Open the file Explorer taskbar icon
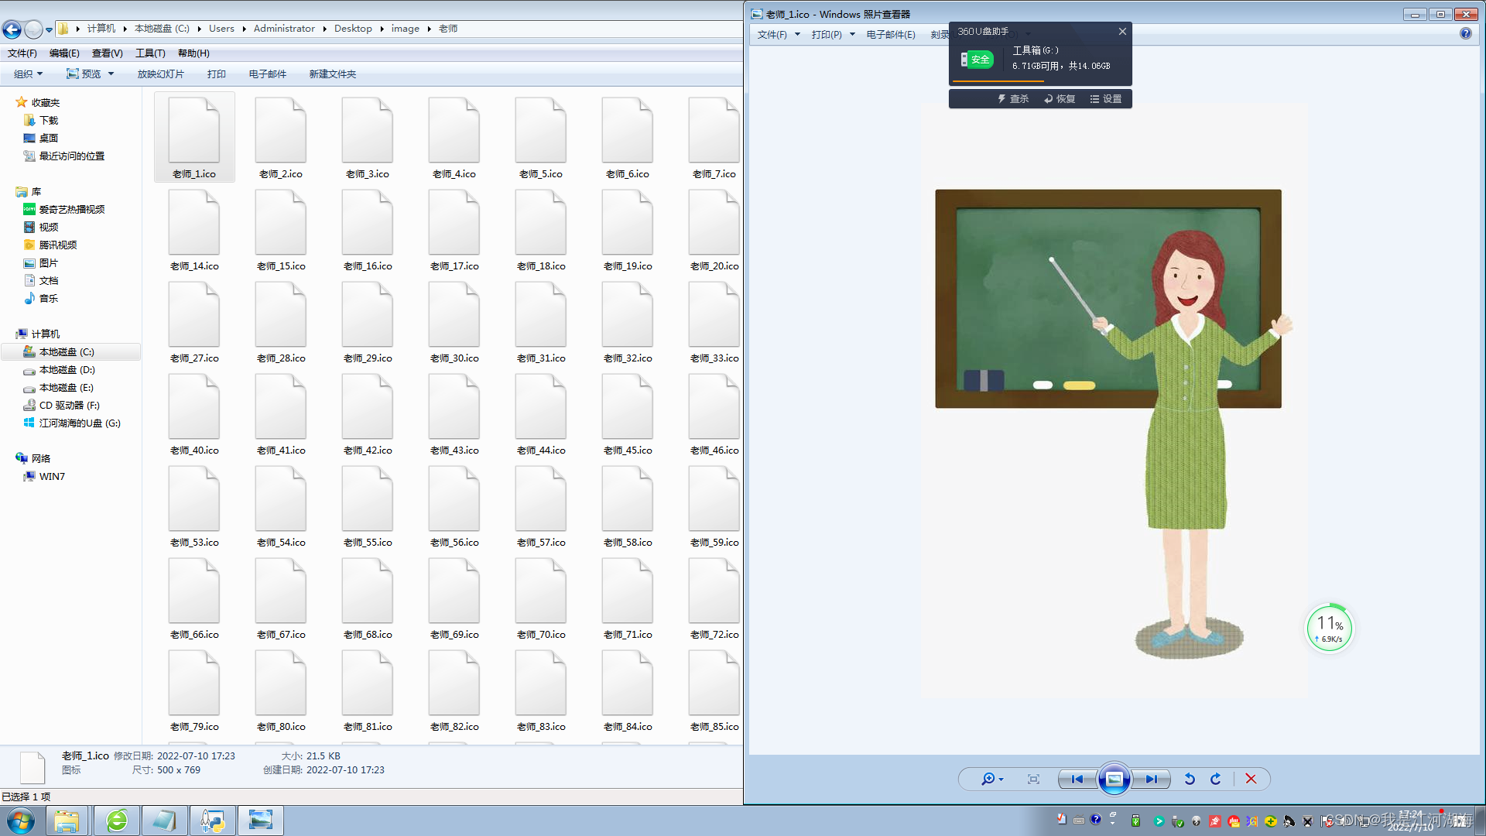This screenshot has height=836, width=1486. tap(67, 821)
